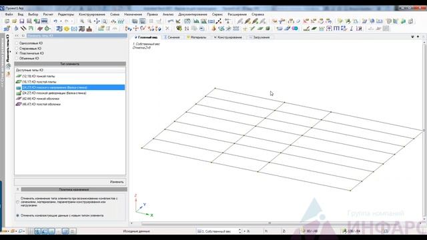This screenshot has width=427, height=240.
Task: Click the New project toolbar icon
Action: 7,21
